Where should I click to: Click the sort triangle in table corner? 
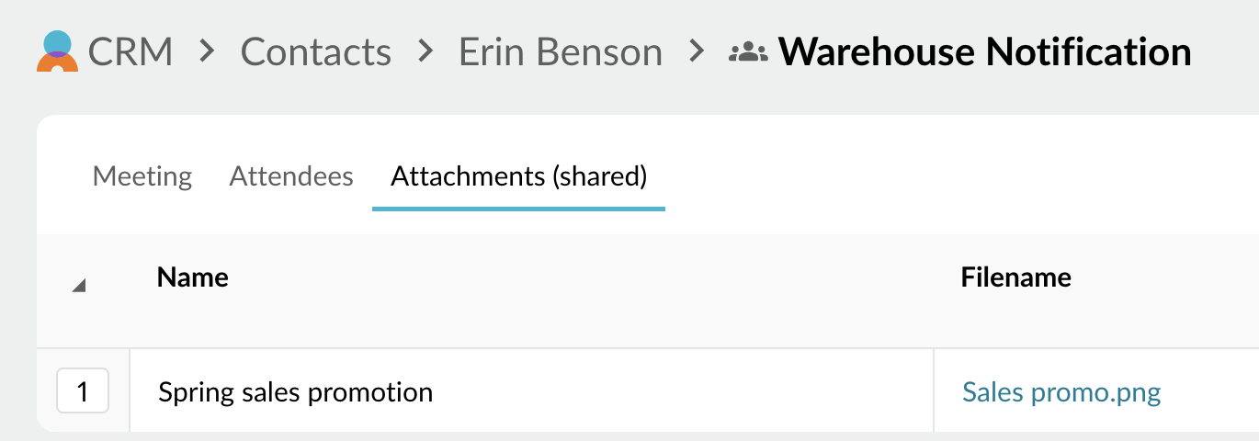pos(79,287)
